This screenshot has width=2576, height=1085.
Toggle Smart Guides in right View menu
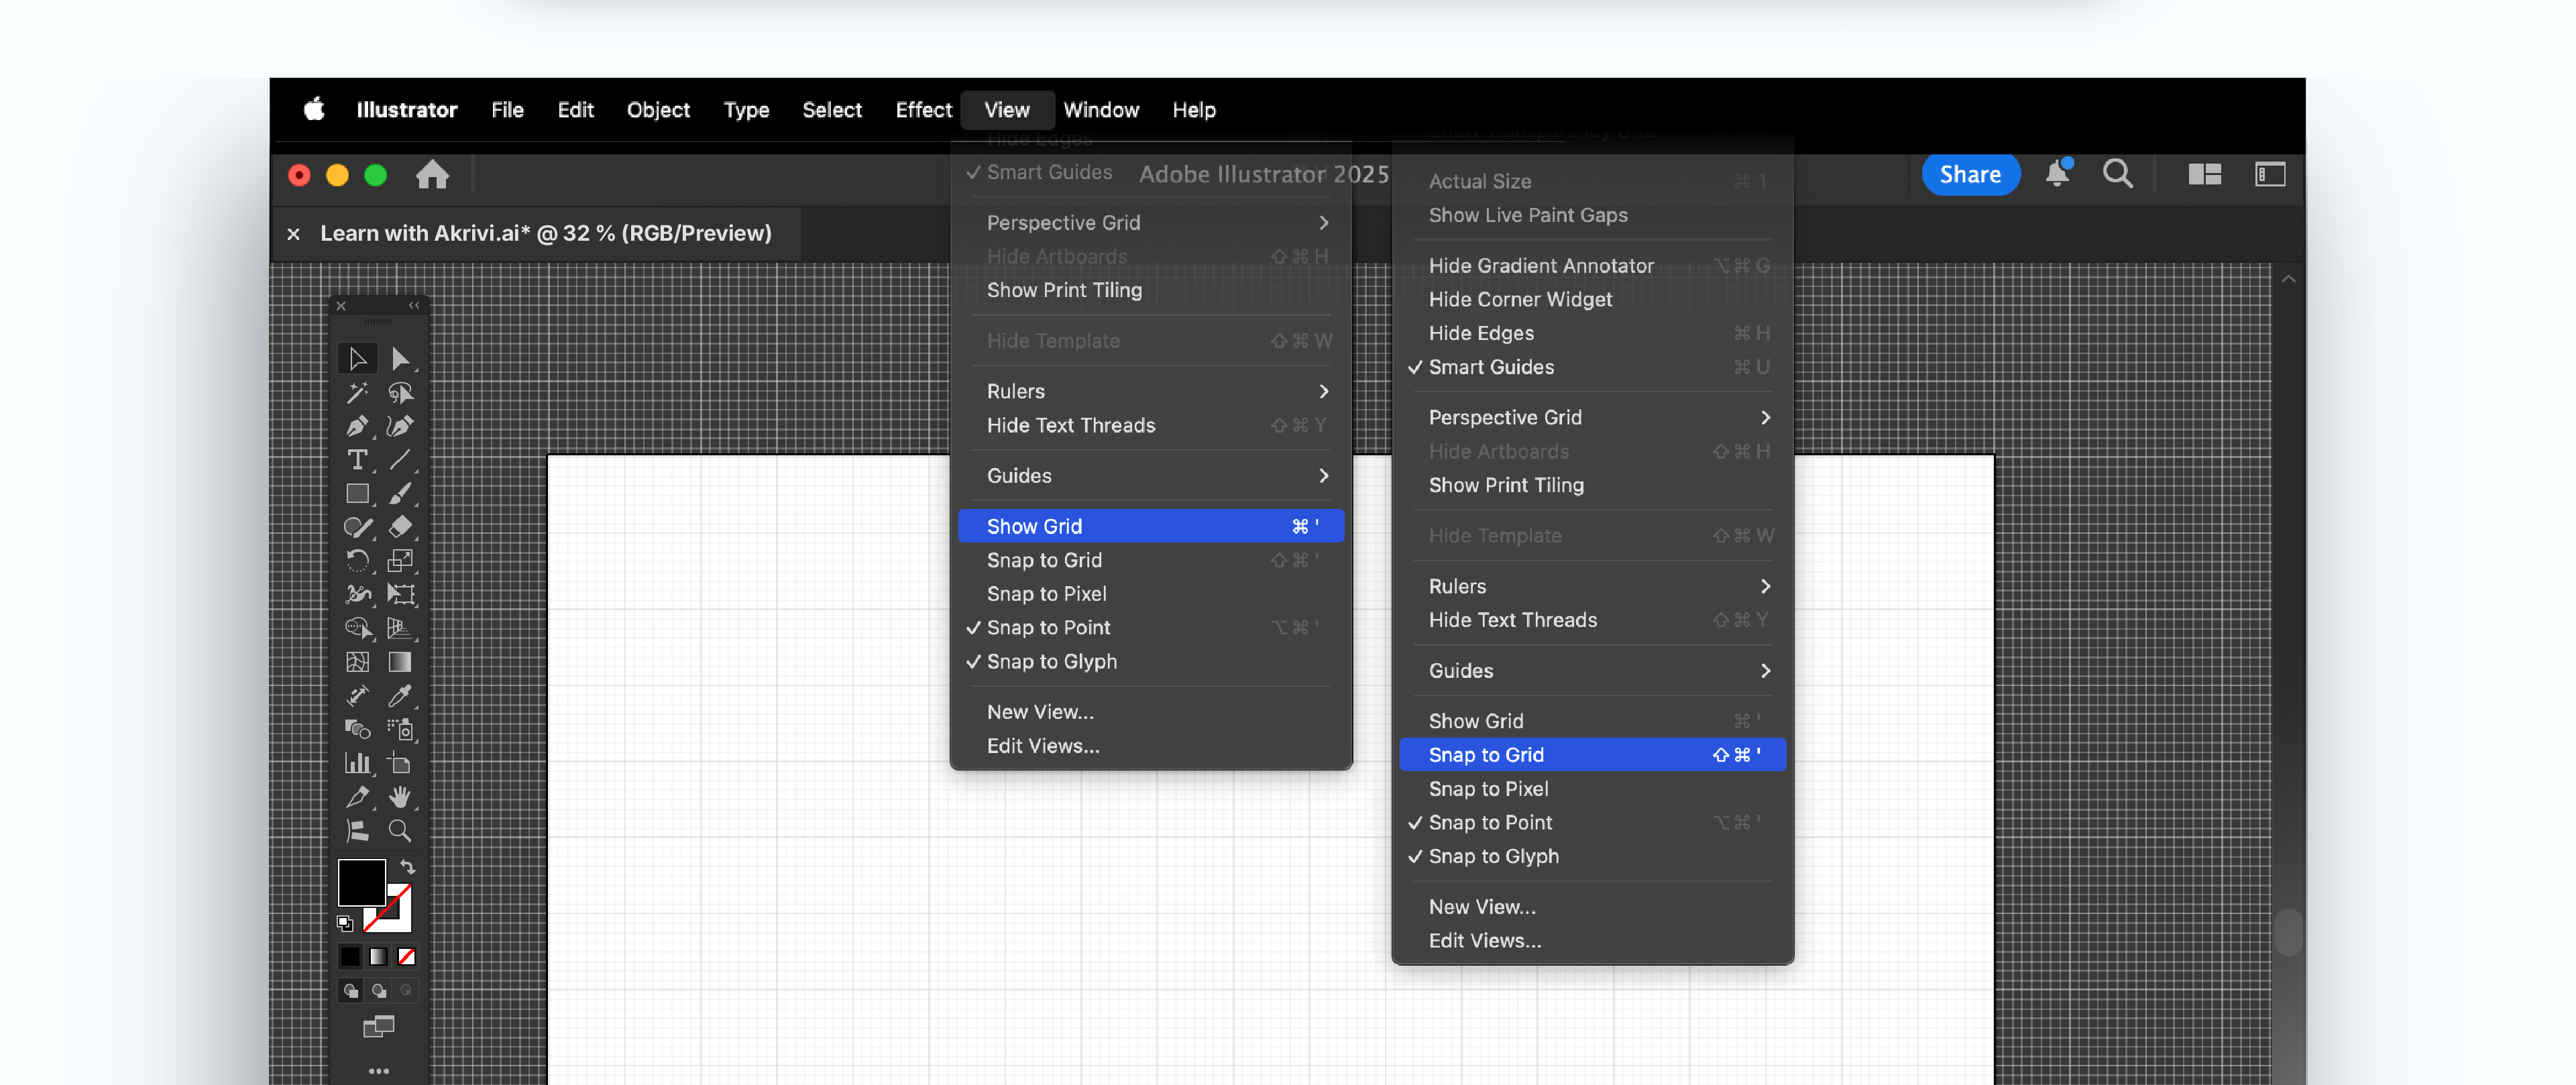point(1592,367)
